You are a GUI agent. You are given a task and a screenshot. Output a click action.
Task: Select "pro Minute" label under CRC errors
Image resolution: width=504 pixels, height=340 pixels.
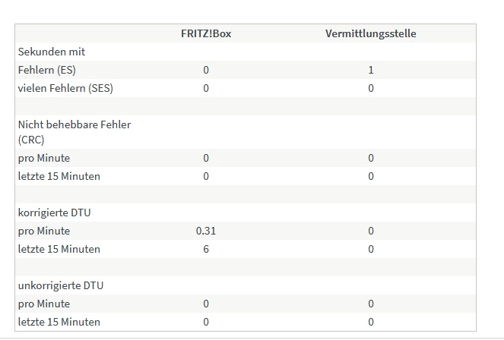[44, 158]
